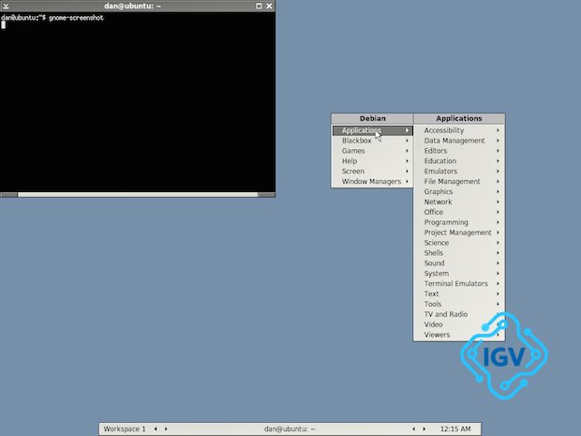Click the Applications submenu title header
581x436 pixels.
[x=459, y=118]
